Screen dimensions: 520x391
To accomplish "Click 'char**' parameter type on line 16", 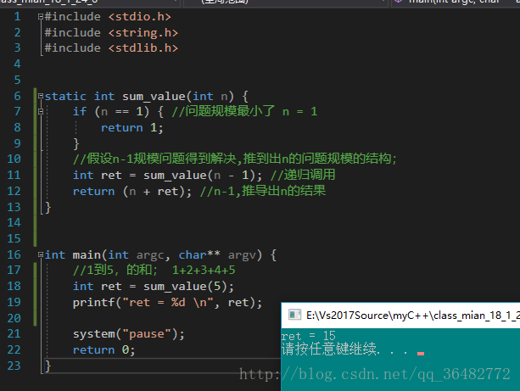I will 199,254.
